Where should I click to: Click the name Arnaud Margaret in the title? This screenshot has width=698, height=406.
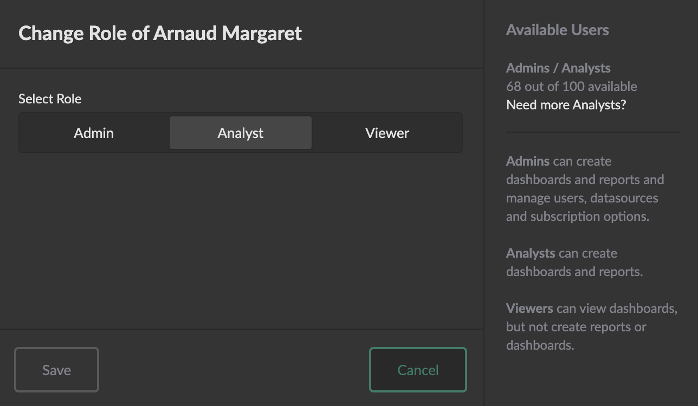(x=228, y=34)
